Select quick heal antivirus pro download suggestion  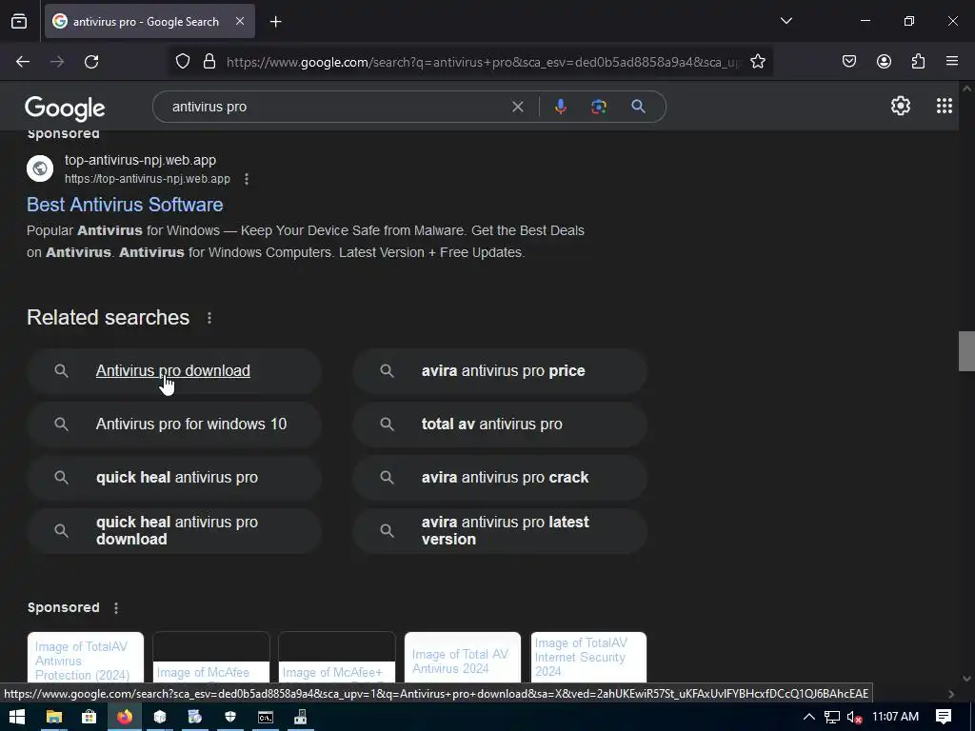(x=174, y=531)
